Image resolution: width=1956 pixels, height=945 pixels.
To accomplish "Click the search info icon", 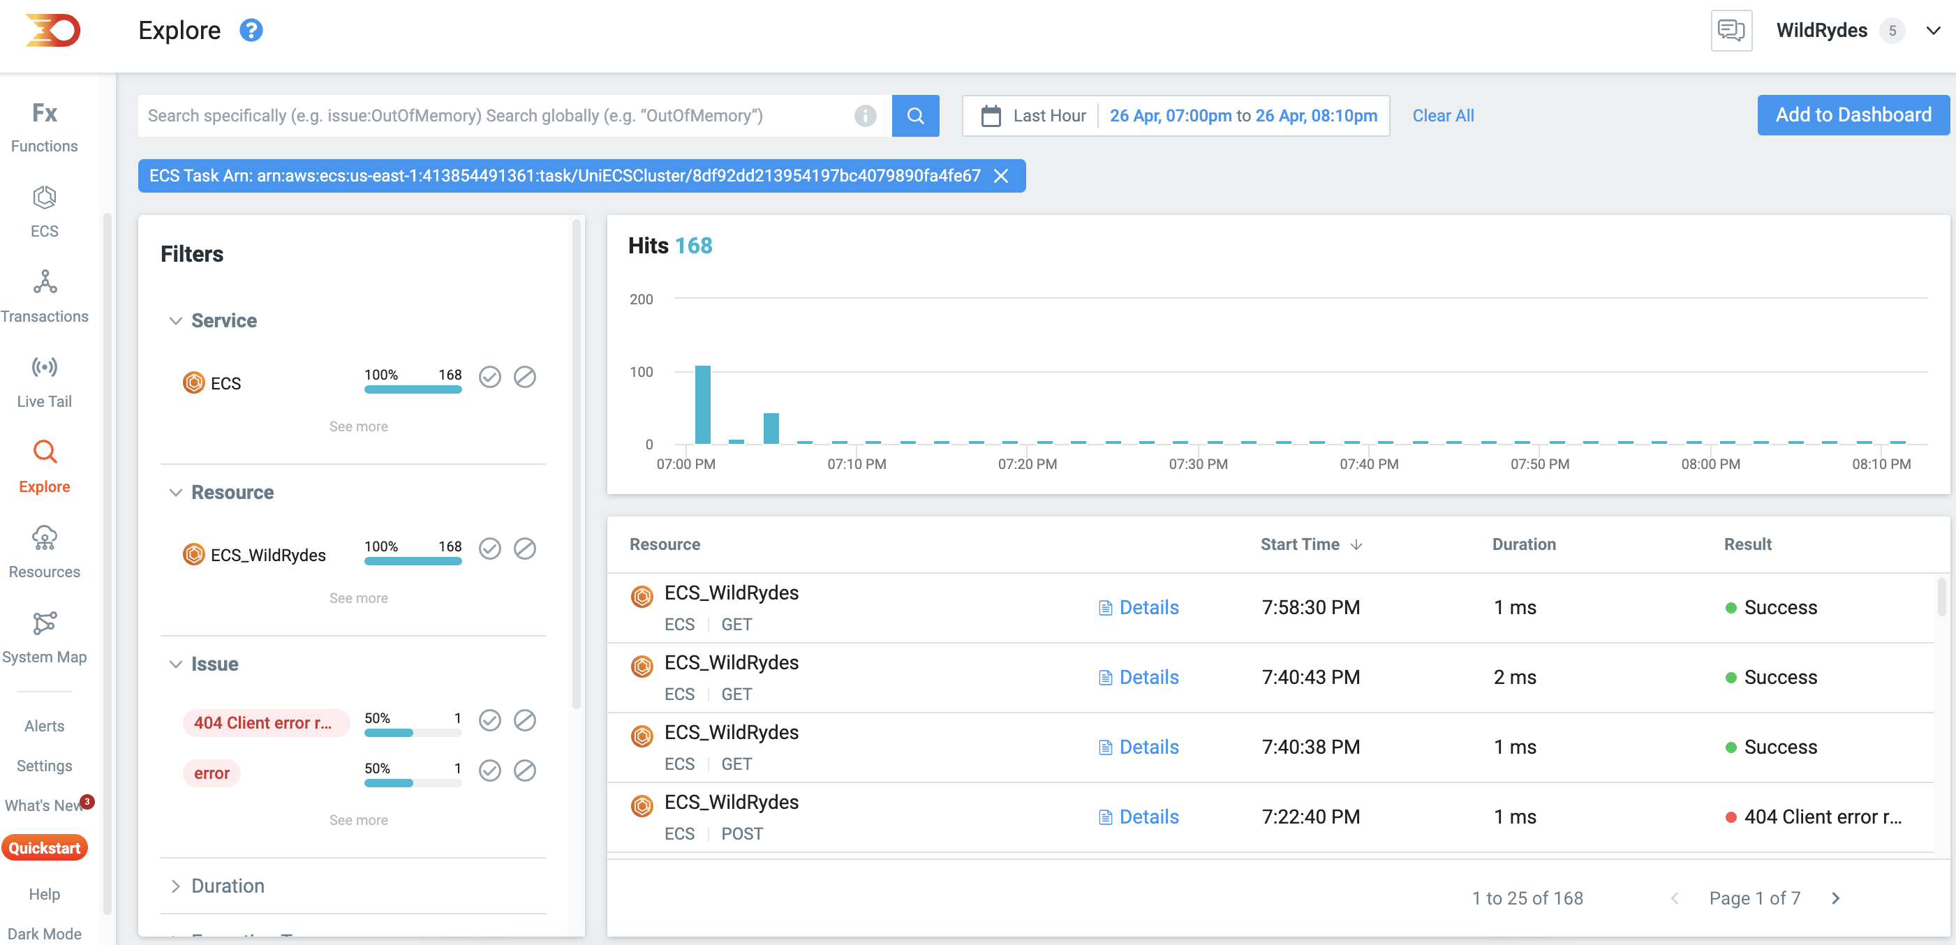I will click(x=865, y=115).
